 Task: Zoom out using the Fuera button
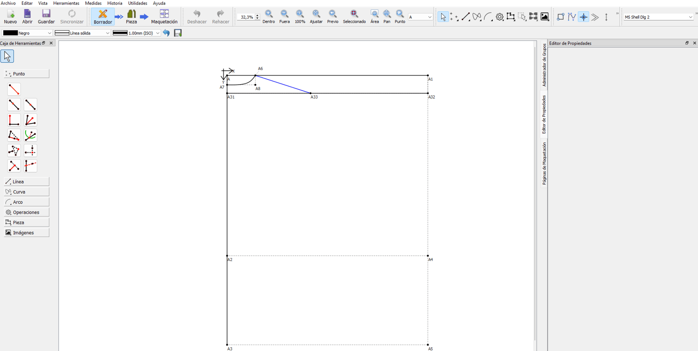point(284,17)
